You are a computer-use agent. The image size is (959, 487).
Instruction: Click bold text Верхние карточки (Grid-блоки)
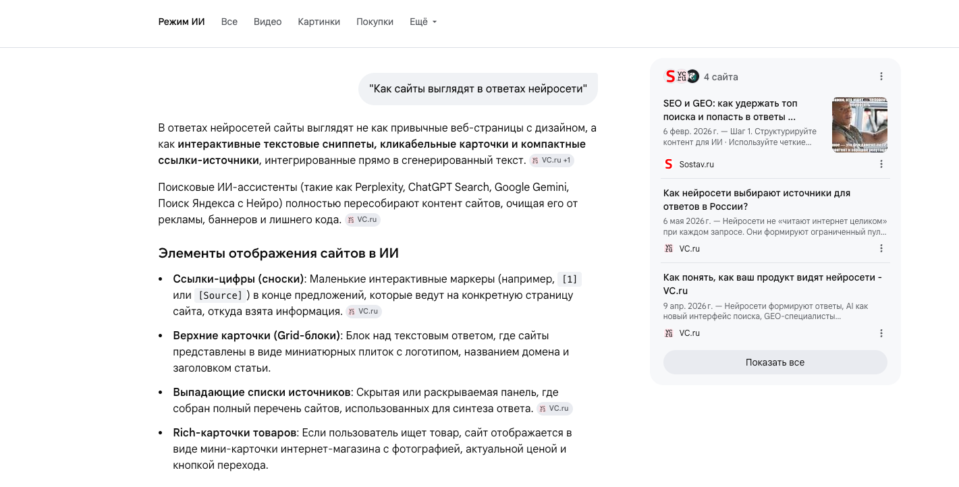[256, 336]
